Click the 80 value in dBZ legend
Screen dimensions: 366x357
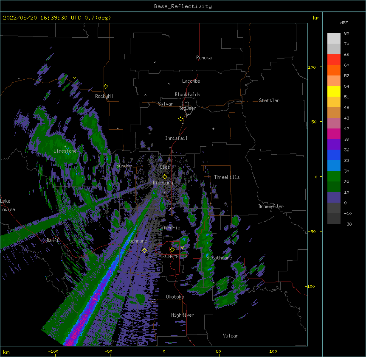click(x=346, y=33)
